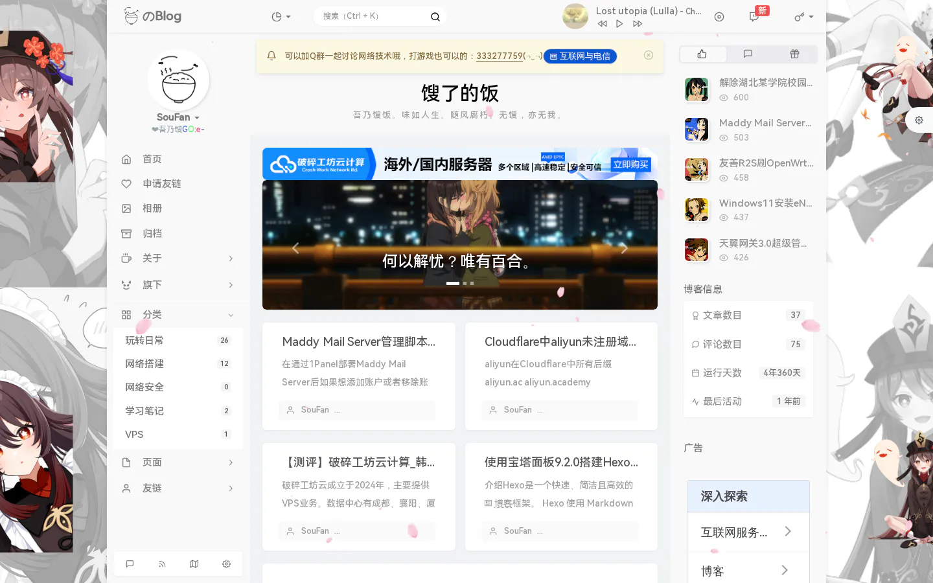Click the Blog logo in header
Viewport: 933px width, 583px height.
click(152, 16)
